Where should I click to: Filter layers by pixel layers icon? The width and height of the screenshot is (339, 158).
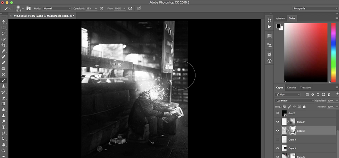[x=307, y=94]
